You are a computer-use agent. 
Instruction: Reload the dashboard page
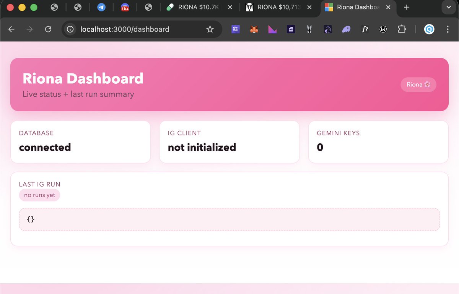48,29
